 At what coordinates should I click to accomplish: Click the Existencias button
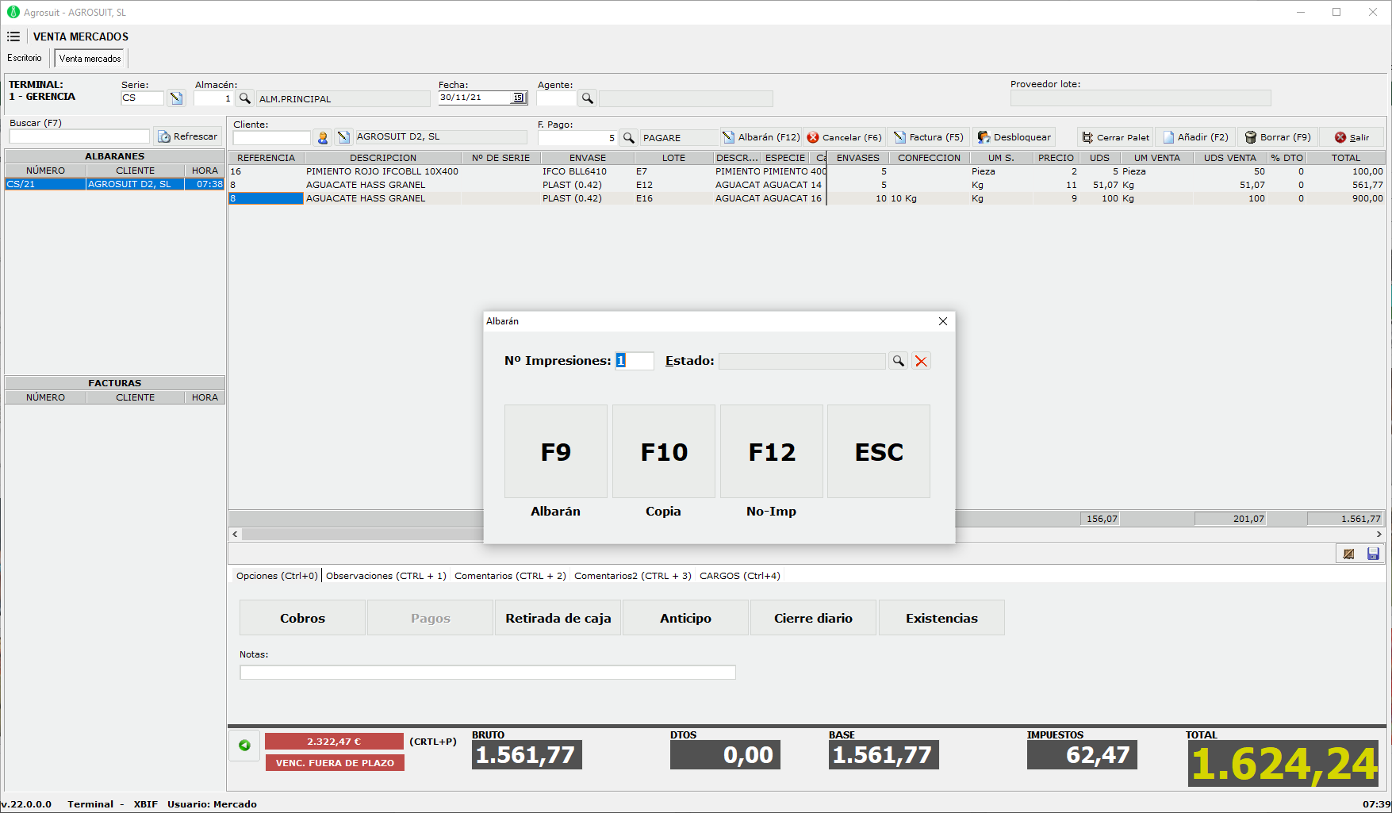click(x=941, y=618)
